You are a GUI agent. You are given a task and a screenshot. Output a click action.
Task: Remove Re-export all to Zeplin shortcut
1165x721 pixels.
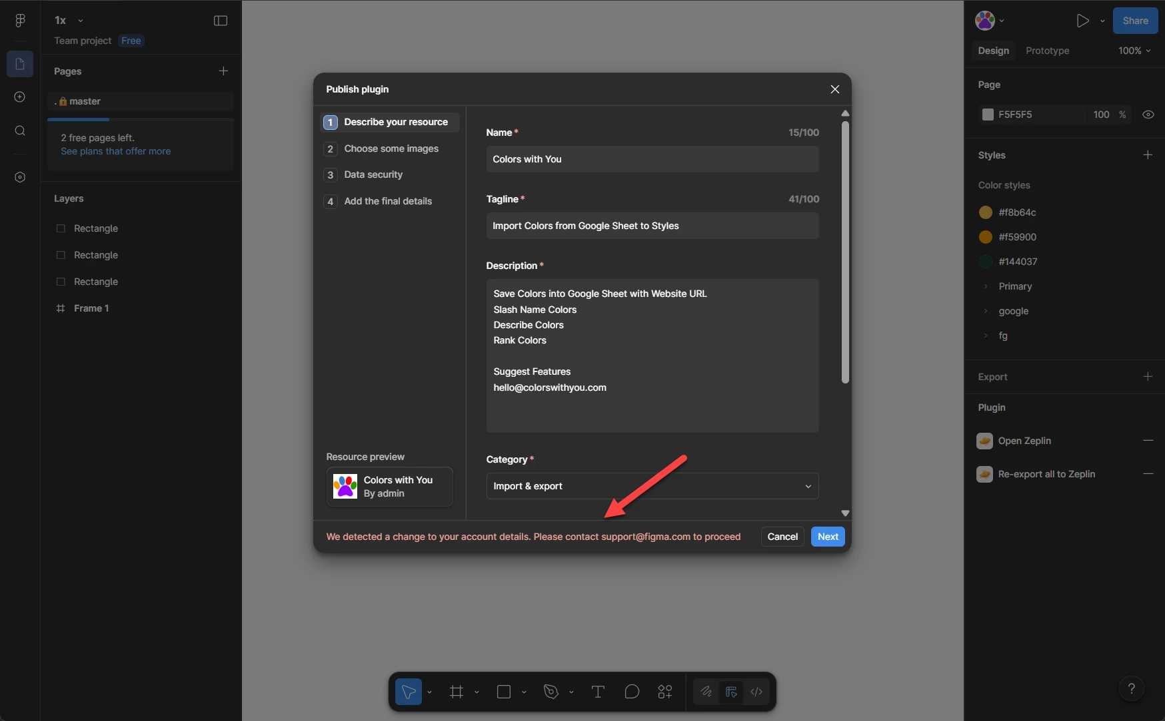1148,473
